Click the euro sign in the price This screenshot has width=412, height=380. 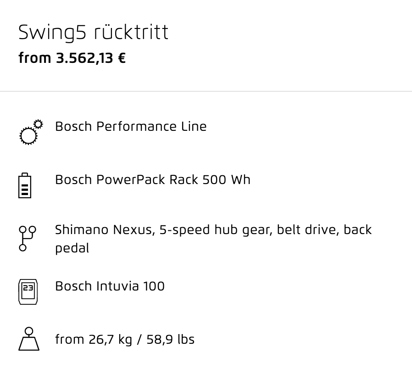122,58
